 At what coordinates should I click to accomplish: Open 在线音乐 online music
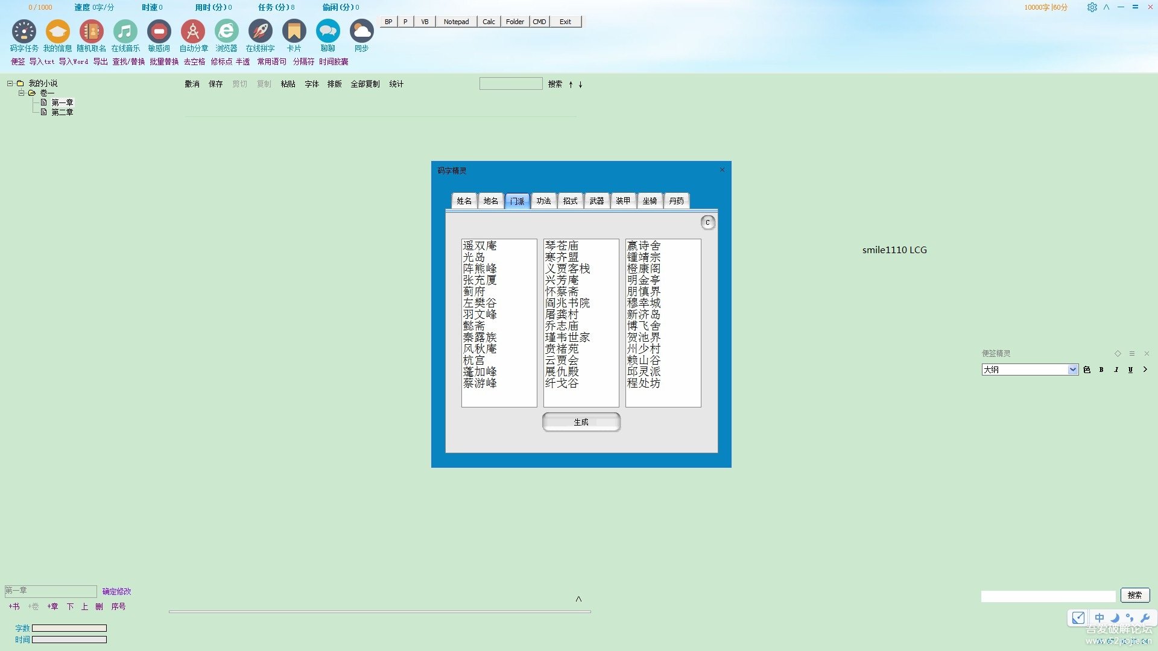[125, 31]
